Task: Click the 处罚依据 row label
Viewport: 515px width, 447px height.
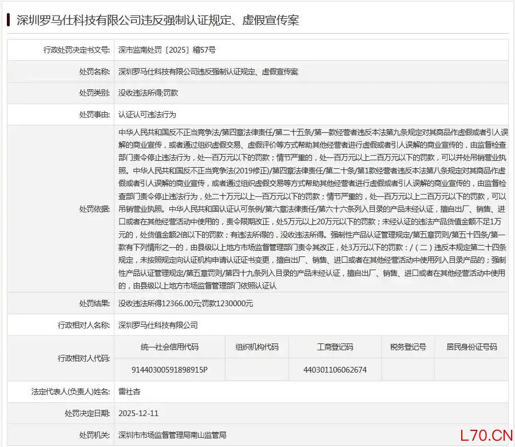Action: pyautogui.click(x=94, y=209)
